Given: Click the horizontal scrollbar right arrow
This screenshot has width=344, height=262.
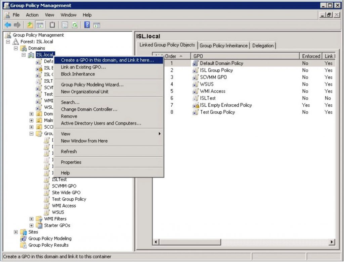Looking at the screenshot, I should click(332, 242).
